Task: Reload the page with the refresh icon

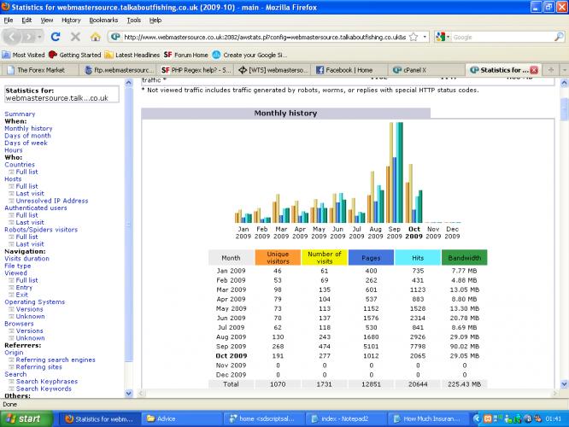Action: [x=56, y=37]
